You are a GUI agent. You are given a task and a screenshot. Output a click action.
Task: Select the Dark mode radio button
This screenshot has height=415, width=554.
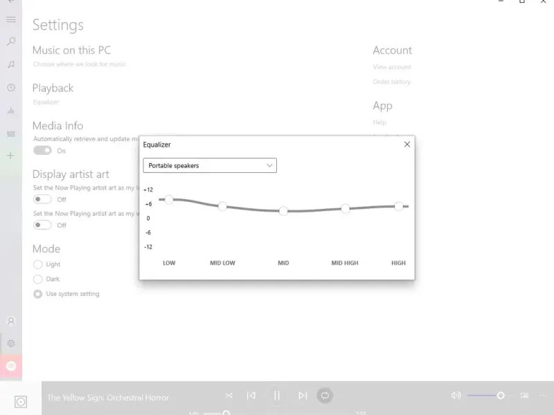point(38,279)
